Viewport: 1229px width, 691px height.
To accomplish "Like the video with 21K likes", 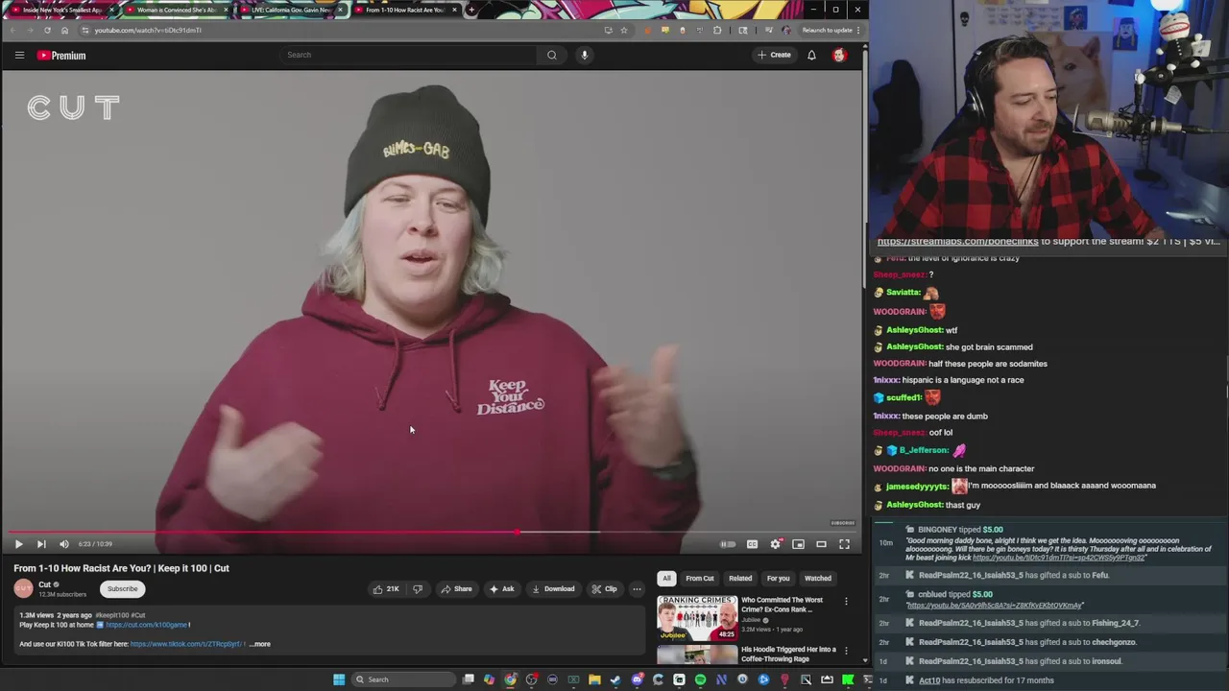I will pos(386,589).
